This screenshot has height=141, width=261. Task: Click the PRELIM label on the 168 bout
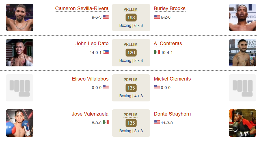pos(131,10)
